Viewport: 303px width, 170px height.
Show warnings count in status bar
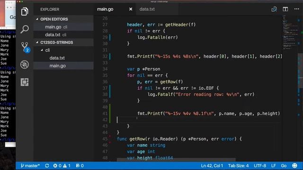[x=67, y=166]
